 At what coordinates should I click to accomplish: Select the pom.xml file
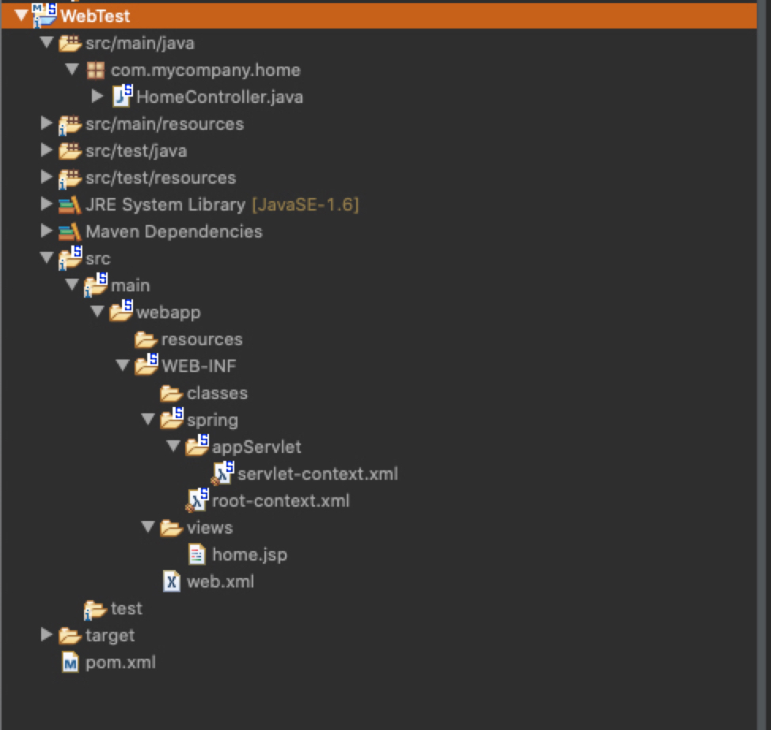(x=120, y=663)
